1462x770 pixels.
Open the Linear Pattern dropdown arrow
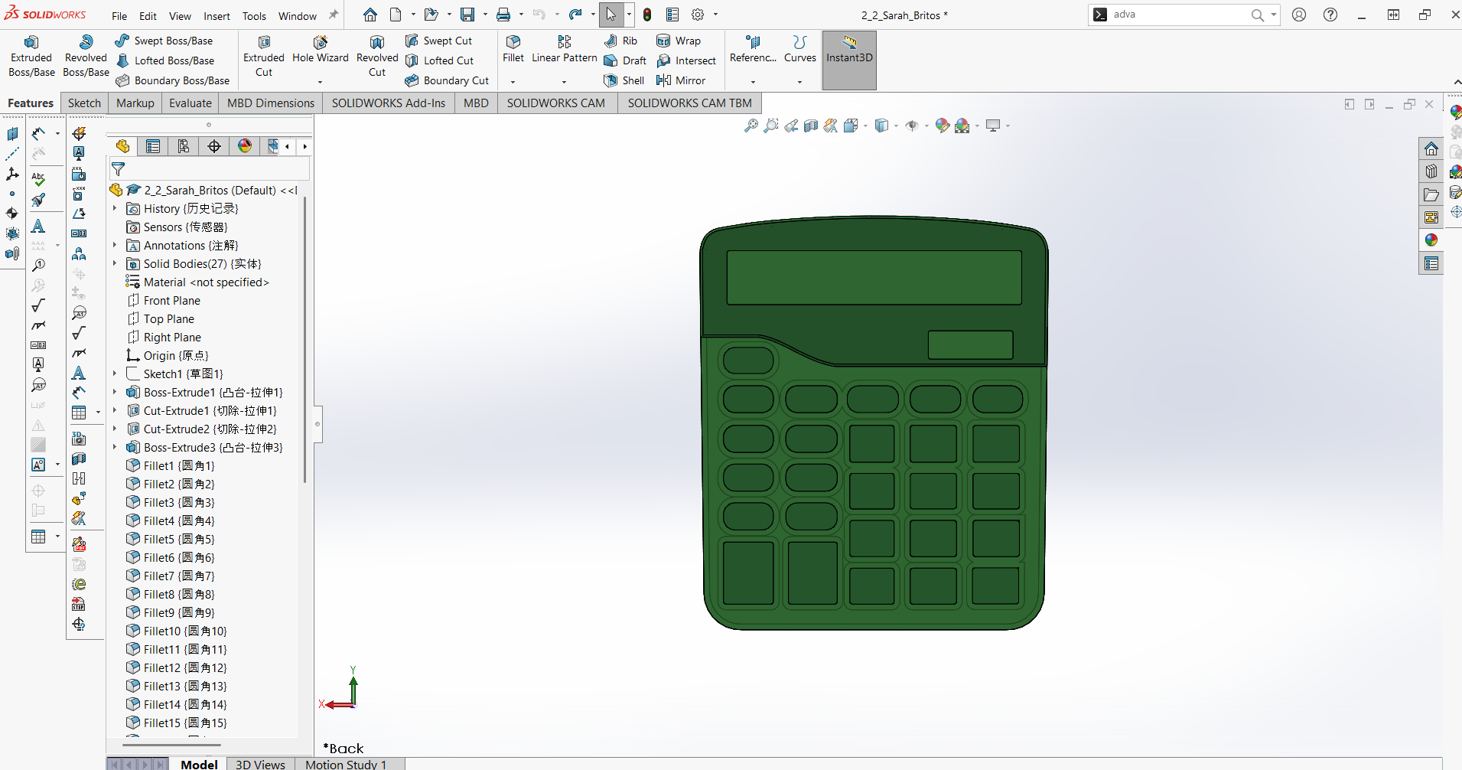click(x=565, y=82)
